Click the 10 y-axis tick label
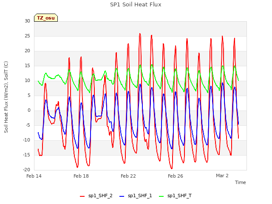This screenshot has height=204, width=272. 27,80
